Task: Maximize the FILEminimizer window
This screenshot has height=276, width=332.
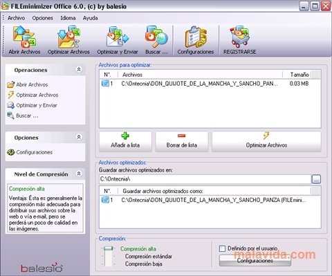Action: pyautogui.click(x=315, y=6)
